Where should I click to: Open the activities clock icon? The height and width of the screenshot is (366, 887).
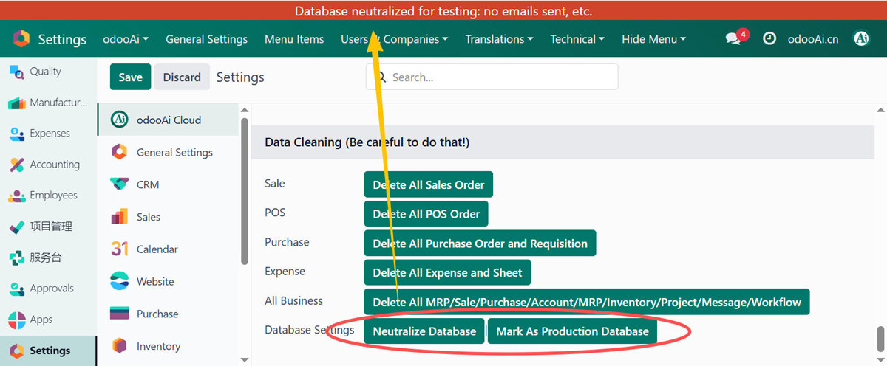point(769,38)
